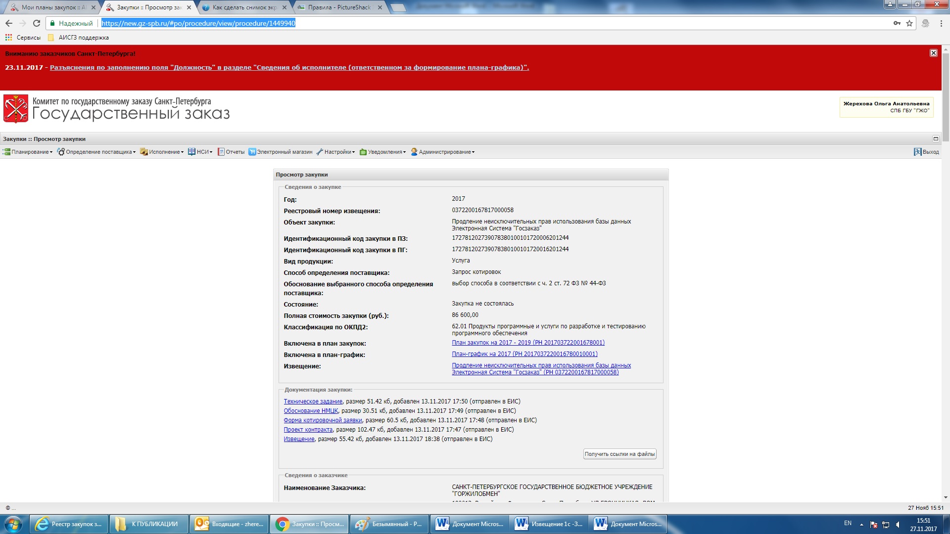Open the Chrome three-dot menu
The width and height of the screenshot is (950, 534).
pyautogui.click(x=941, y=23)
